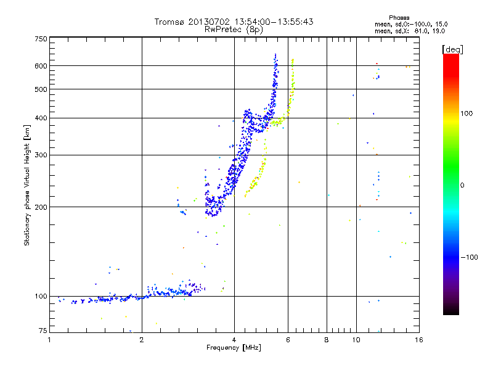Click the x-axis tick label "4"
The width and height of the screenshot is (493, 370).
click(234, 340)
